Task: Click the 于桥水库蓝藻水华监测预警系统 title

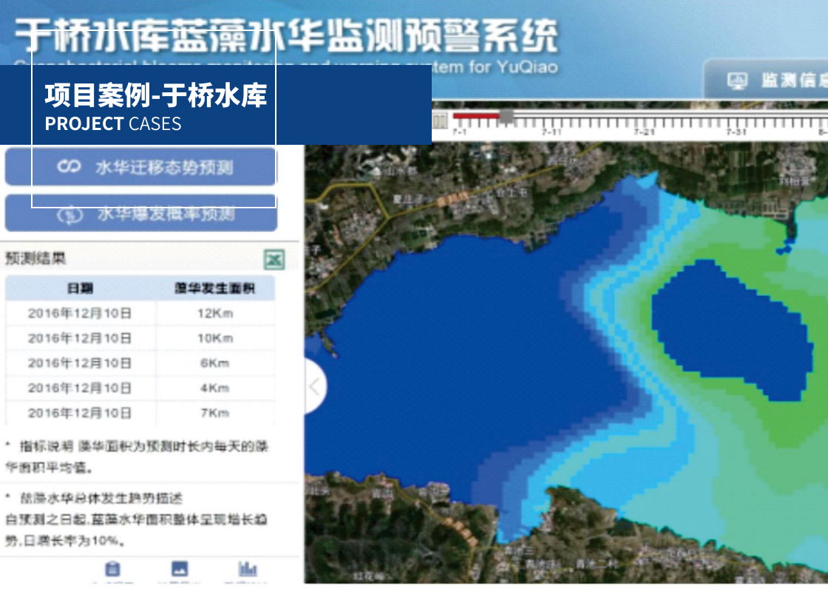Action: [x=286, y=36]
